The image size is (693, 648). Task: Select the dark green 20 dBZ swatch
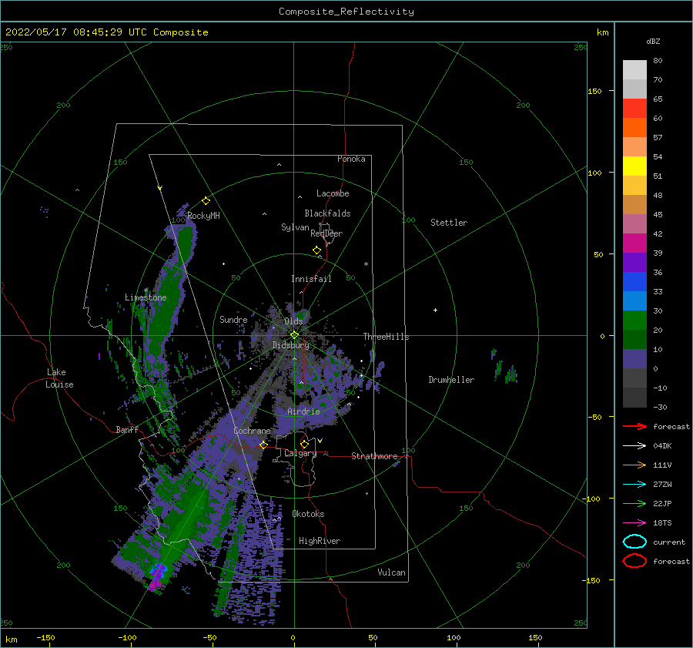click(634, 339)
